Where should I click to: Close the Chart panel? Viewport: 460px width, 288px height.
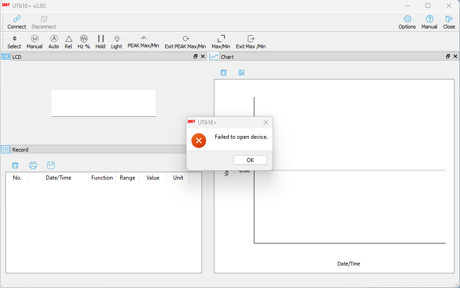tap(455, 56)
